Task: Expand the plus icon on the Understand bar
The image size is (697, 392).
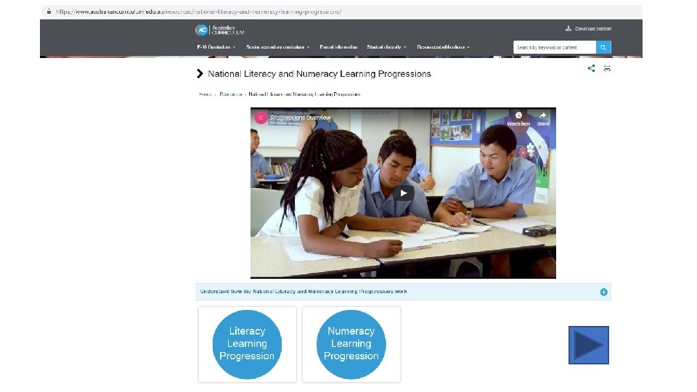Action: point(603,292)
